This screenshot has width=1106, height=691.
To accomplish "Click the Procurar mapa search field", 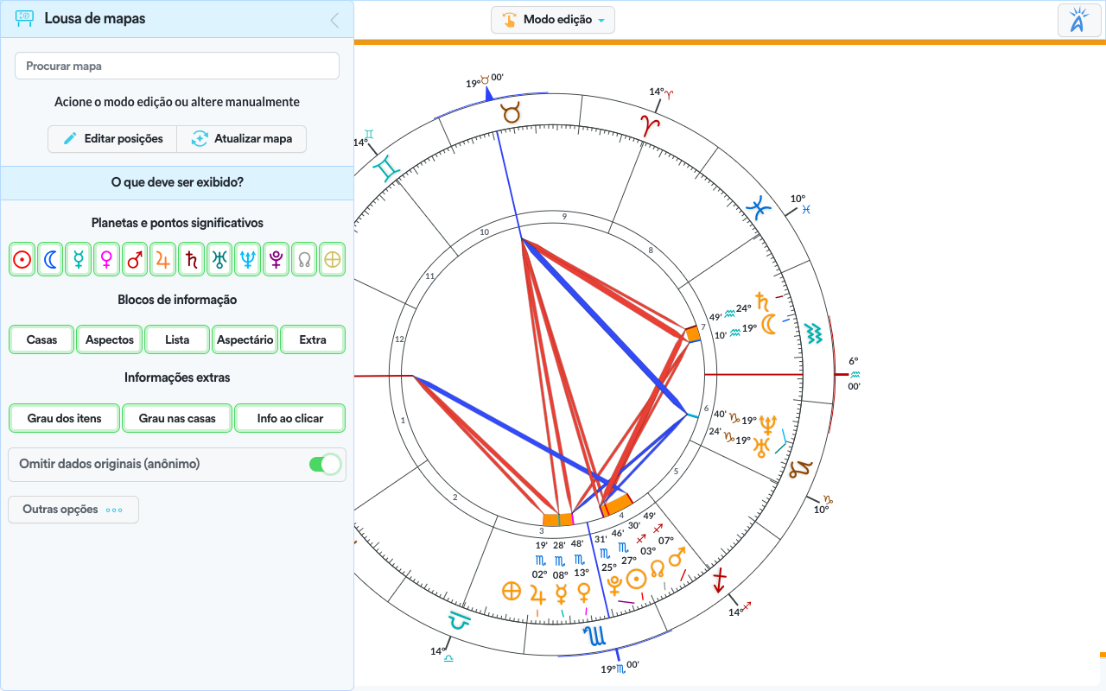I will (177, 66).
